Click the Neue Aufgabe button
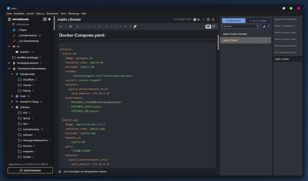Viewport: 308px width, 181px height. (x=258, y=20)
